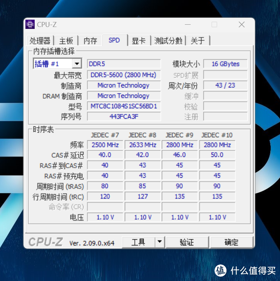Screen dimensions: 280x281
Task: Click the empty 命令率 (CR) cell under JEDEC #7
Action: tap(105, 207)
